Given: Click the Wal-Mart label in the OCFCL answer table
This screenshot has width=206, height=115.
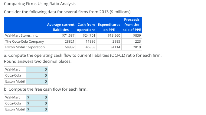Looking at the screenshot, I should (12, 69).
